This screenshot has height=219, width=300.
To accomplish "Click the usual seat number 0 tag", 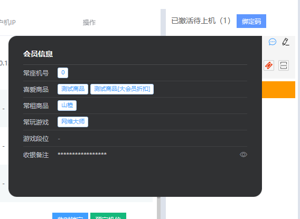I will pos(63,73).
